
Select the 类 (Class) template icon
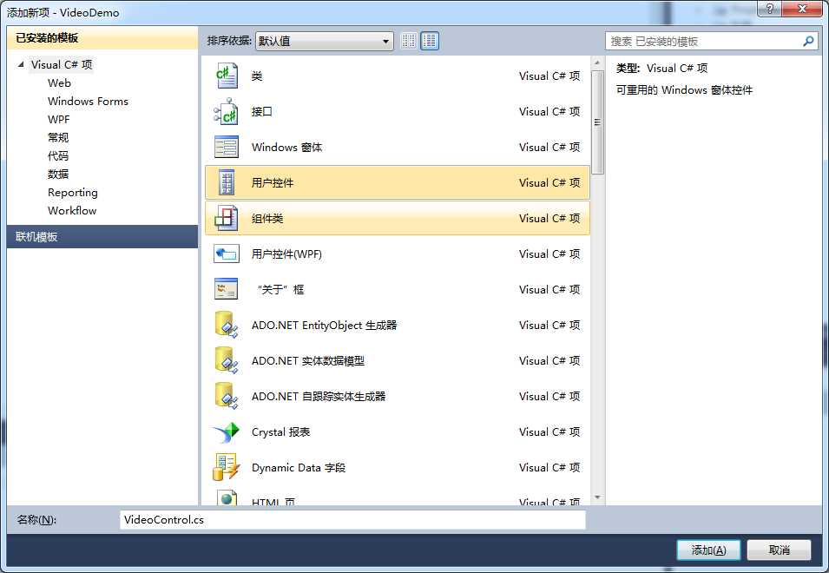pos(227,76)
